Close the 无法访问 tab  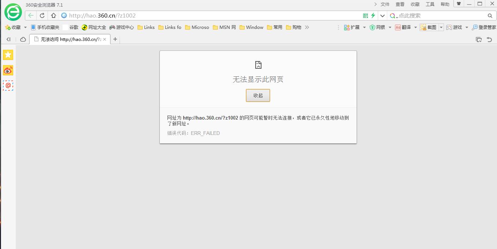[x=105, y=39]
